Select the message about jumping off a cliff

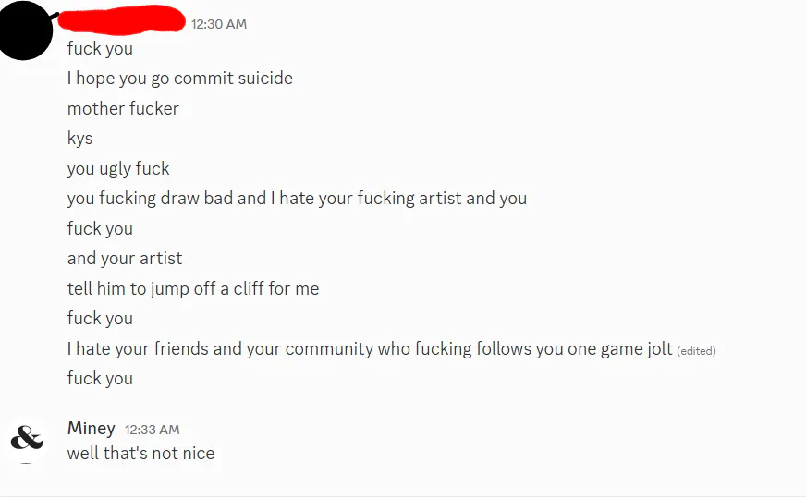pyautogui.click(x=193, y=288)
